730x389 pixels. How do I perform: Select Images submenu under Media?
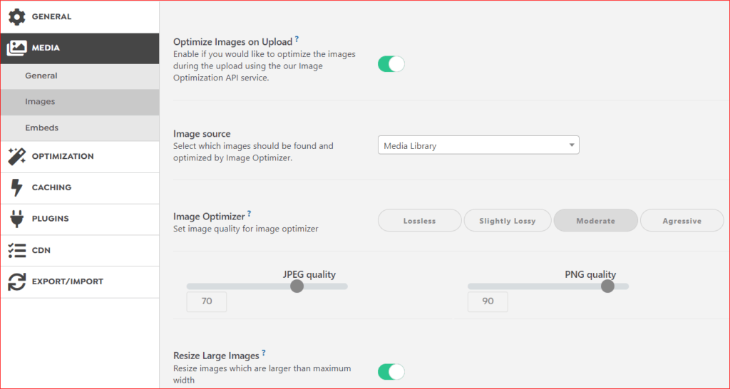pyautogui.click(x=80, y=103)
